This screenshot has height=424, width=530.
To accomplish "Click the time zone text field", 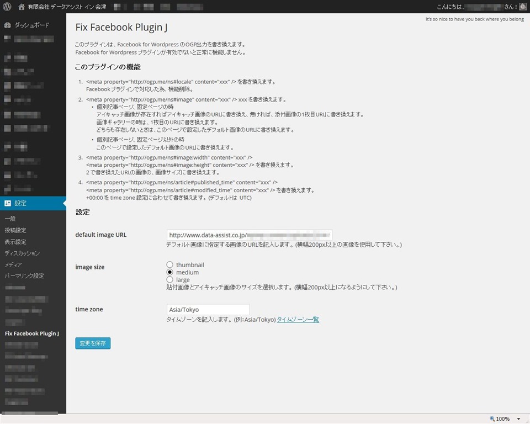I will point(208,309).
